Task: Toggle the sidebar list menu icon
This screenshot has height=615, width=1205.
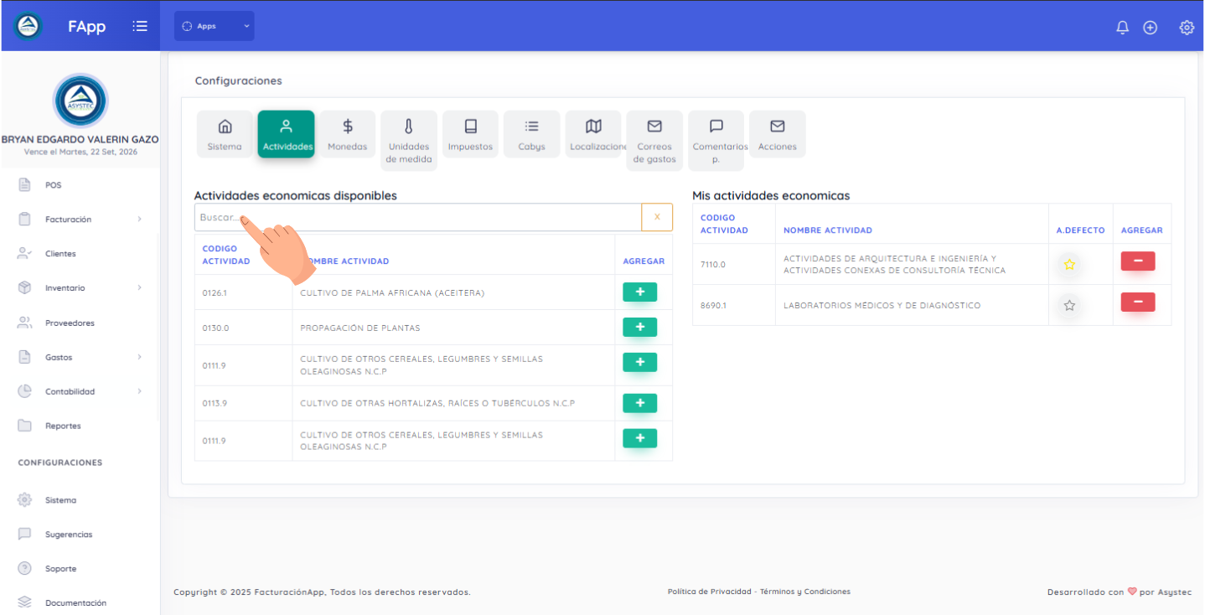Action: [x=140, y=27]
